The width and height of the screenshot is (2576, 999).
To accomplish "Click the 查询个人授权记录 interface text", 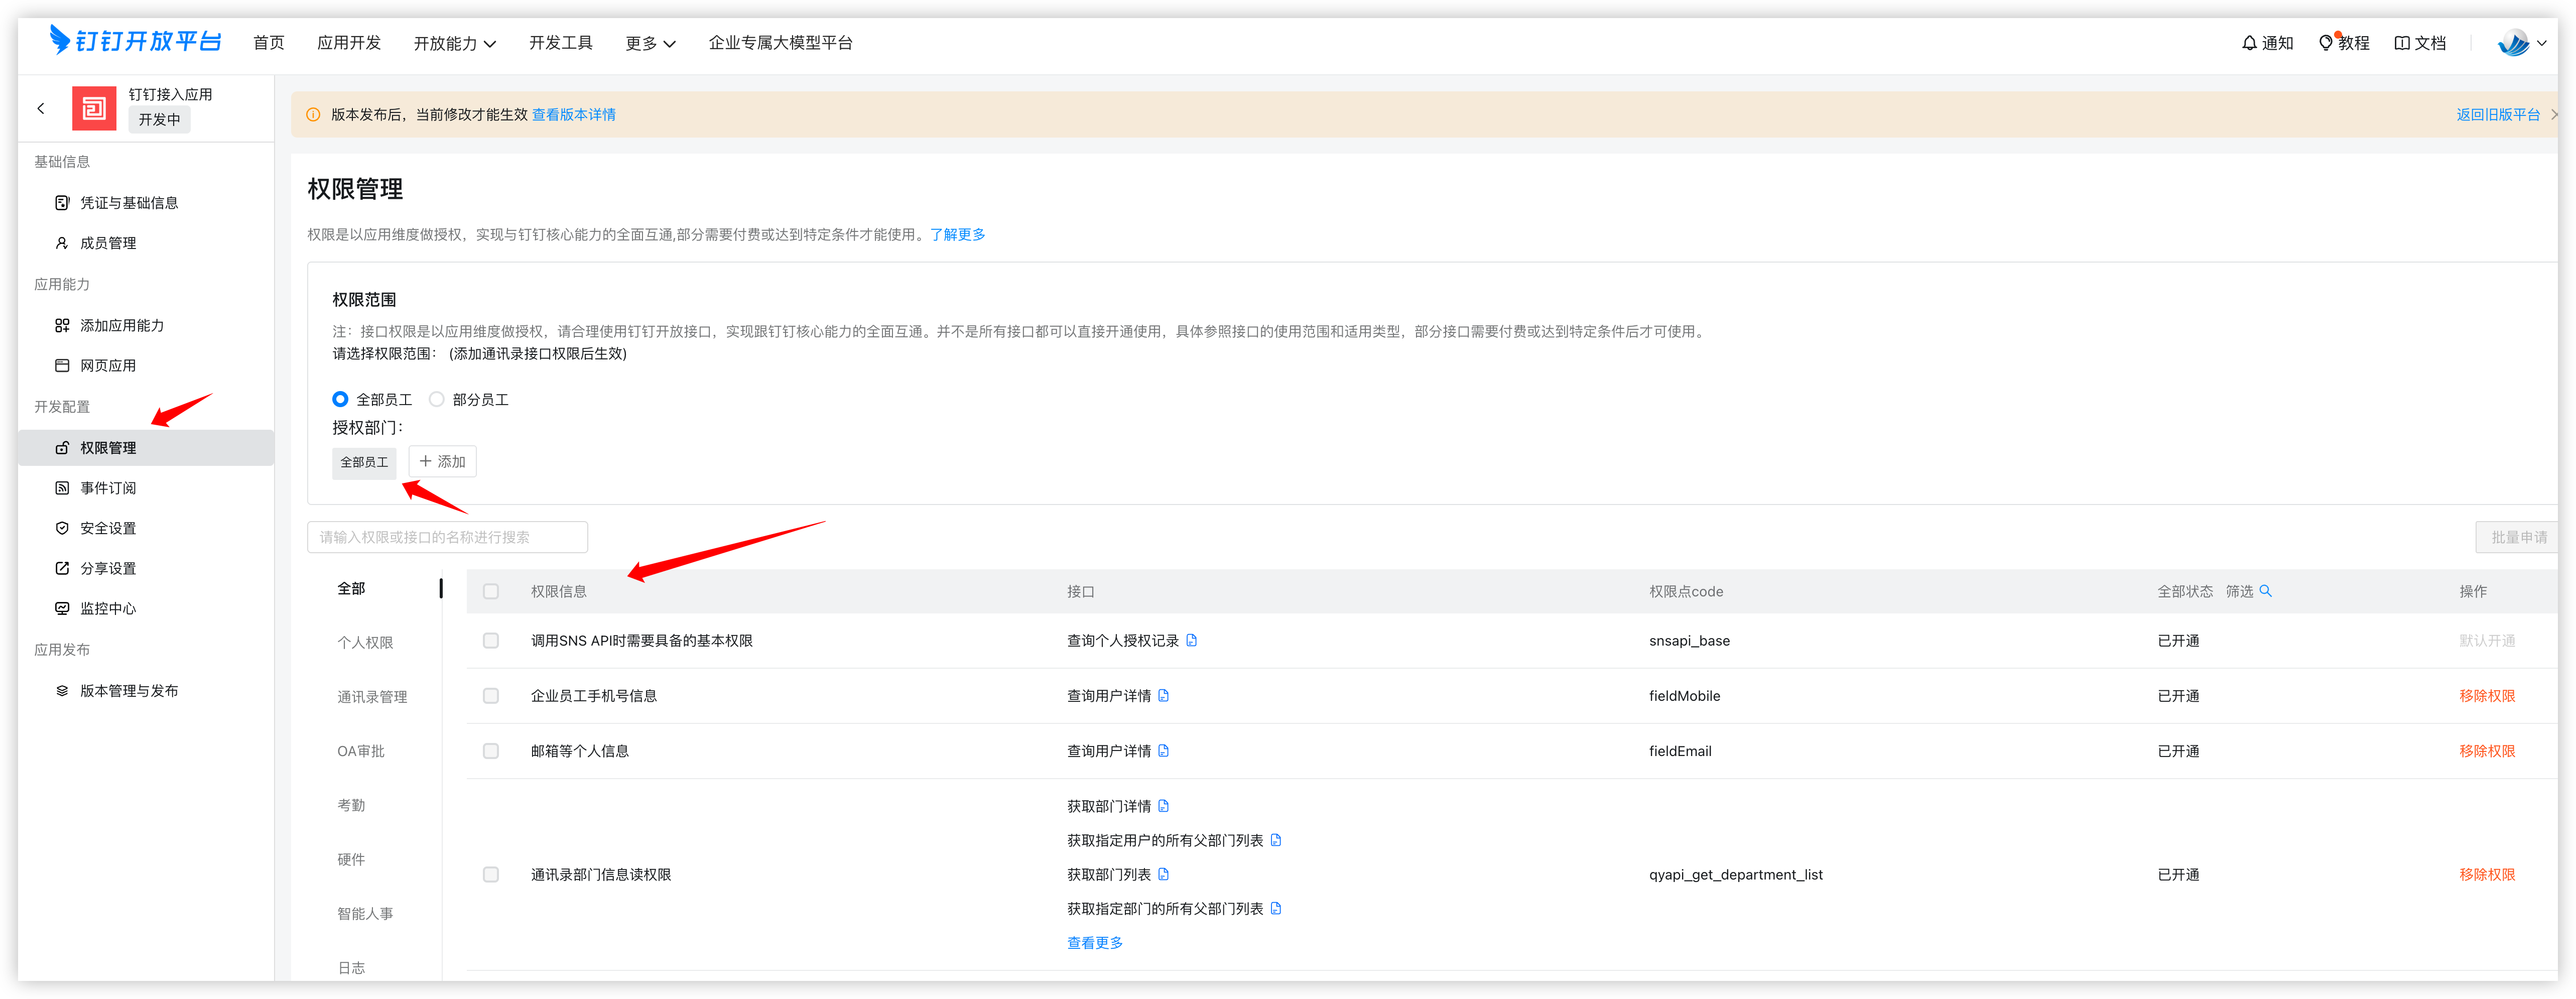I will point(1123,641).
